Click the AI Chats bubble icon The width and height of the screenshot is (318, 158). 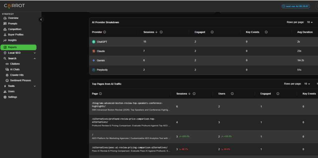click(x=7, y=69)
